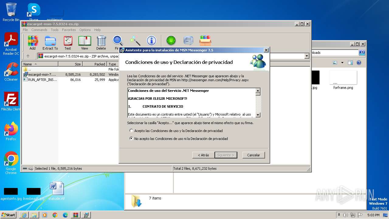The height and width of the screenshot is (219, 389).
Task: Click the Wizard wand icon
Action: coord(135,40)
